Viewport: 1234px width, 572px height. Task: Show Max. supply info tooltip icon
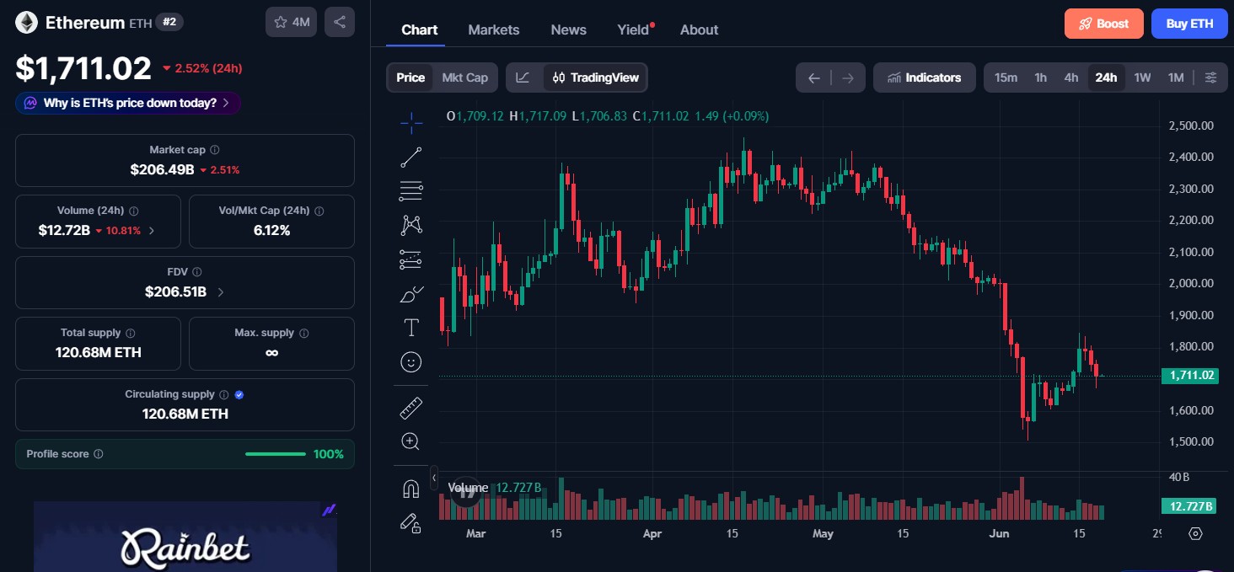tap(304, 334)
